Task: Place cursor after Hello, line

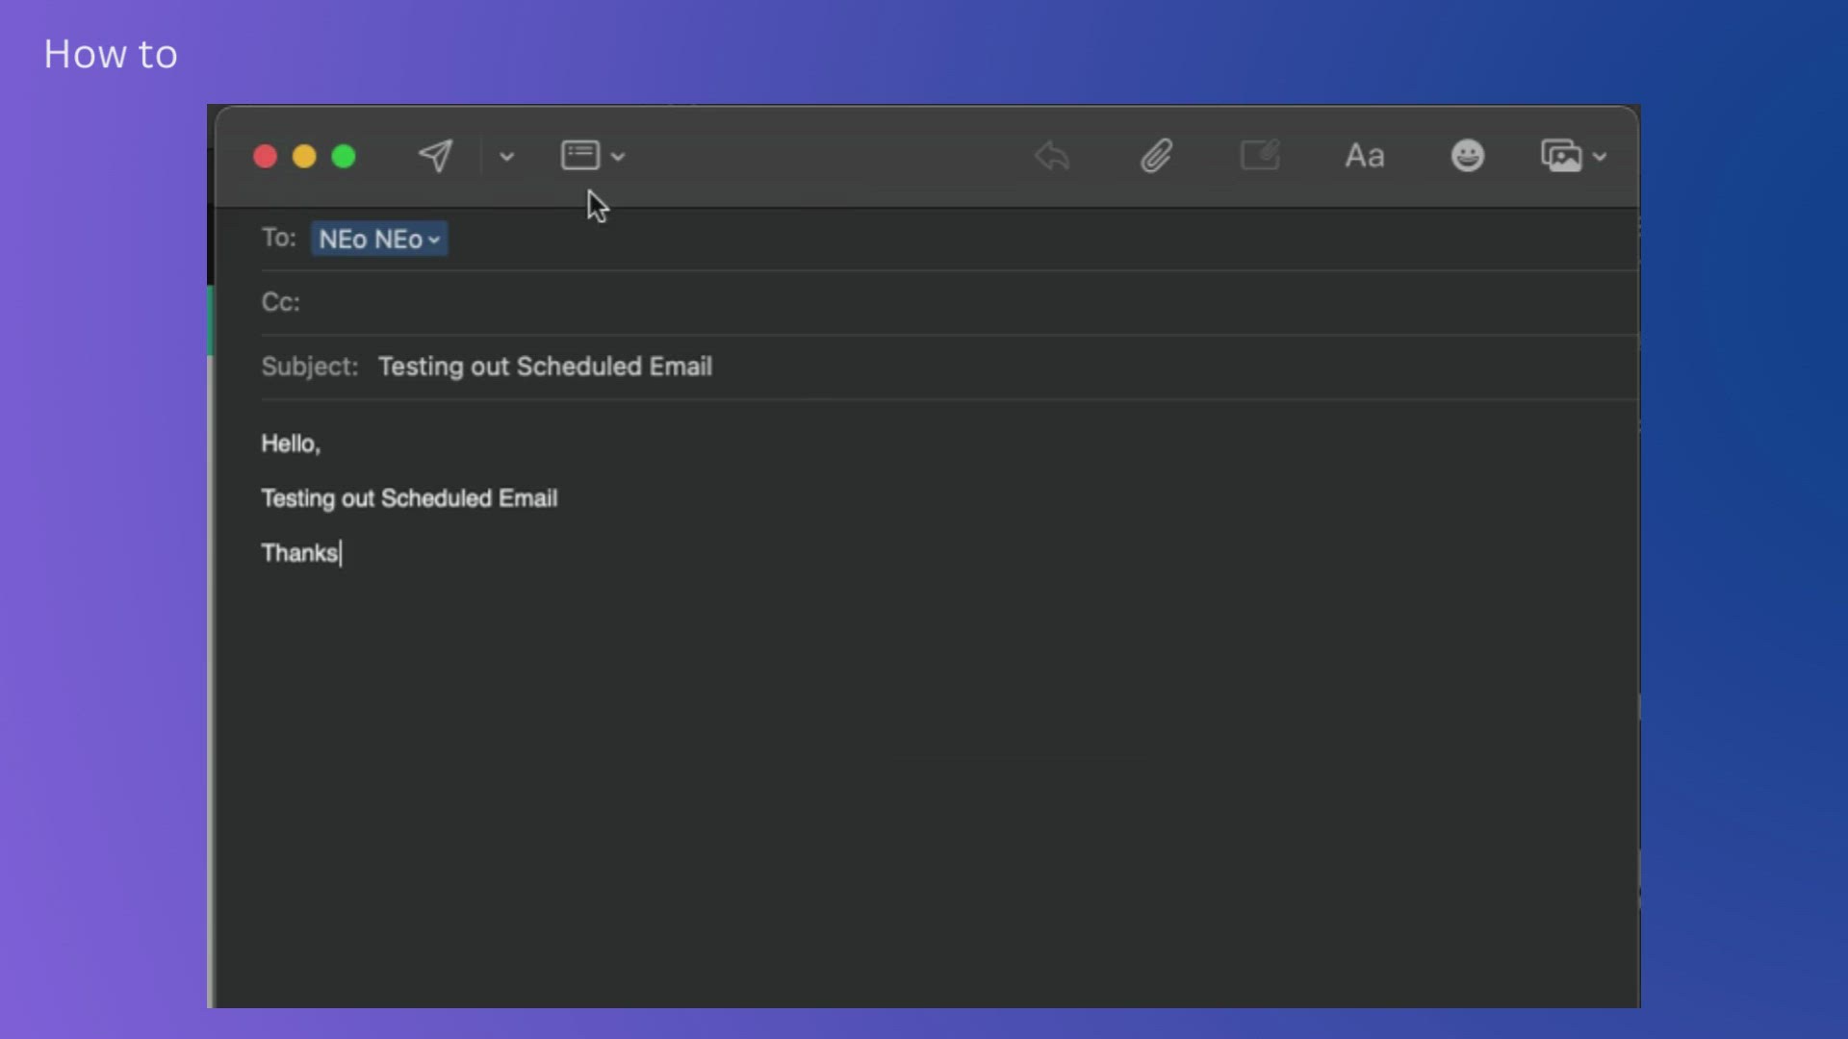Action: click(323, 443)
